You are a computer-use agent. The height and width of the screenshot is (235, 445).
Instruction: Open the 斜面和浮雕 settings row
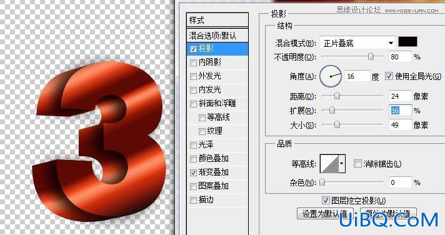click(x=217, y=104)
